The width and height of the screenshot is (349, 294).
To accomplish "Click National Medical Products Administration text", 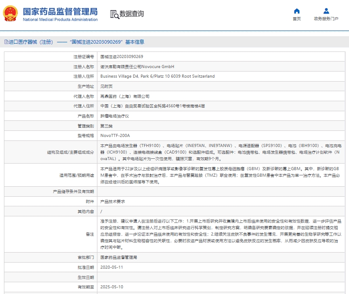I will (x=60, y=20).
